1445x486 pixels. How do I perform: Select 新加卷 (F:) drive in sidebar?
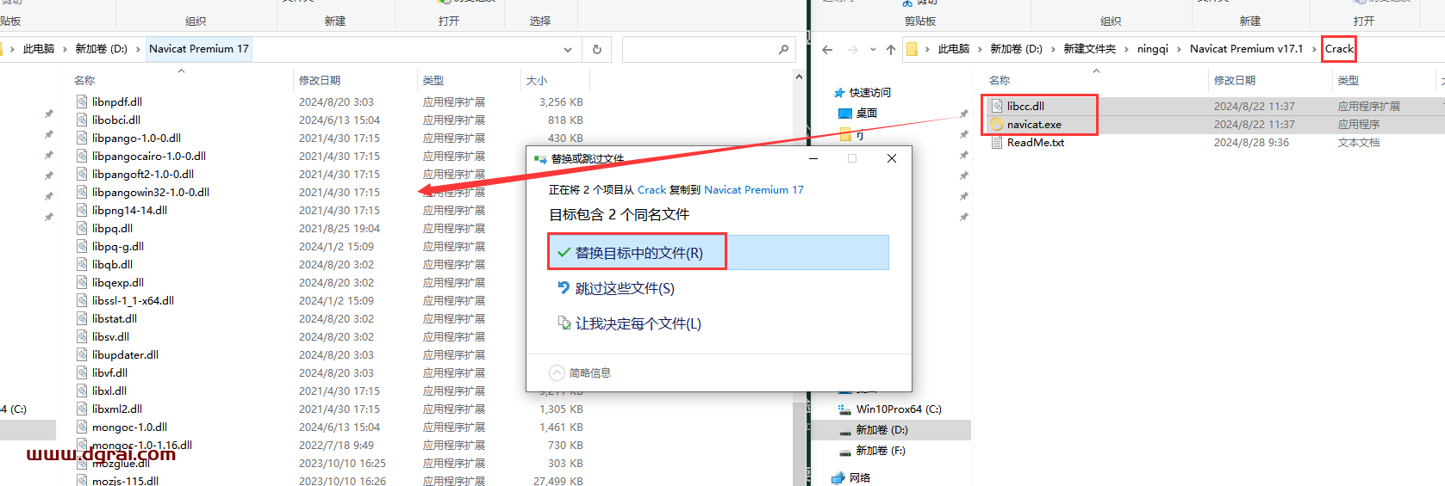pos(880,451)
